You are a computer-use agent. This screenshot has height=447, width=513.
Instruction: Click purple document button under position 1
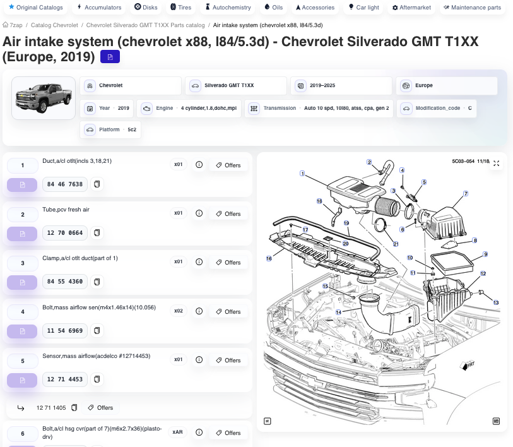[22, 185]
